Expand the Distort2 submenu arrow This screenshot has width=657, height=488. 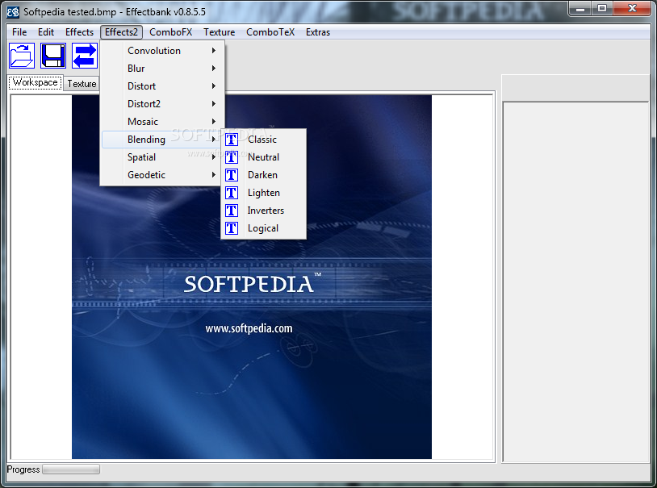click(x=214, y=104)
